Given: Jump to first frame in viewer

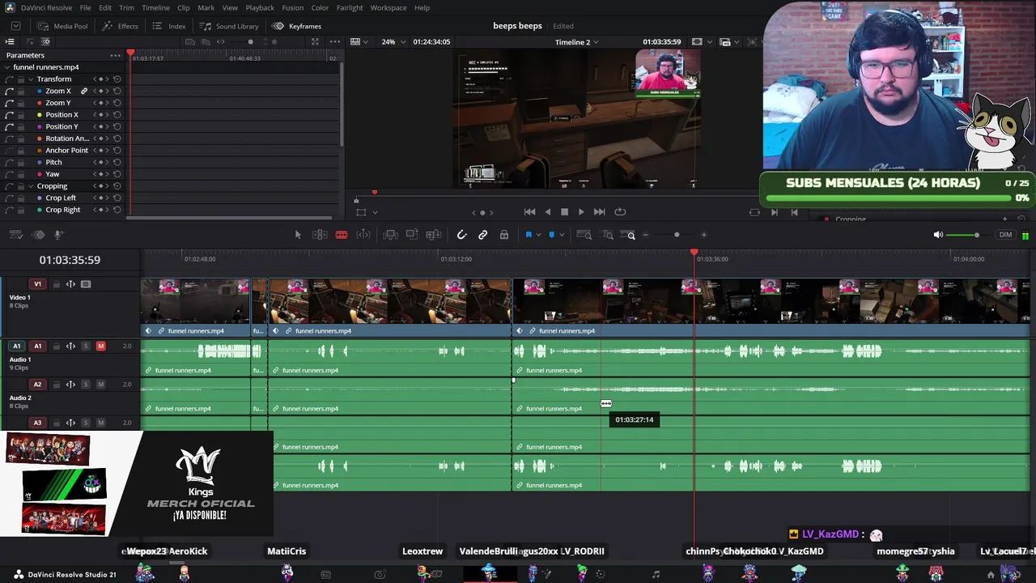Looking at the screenshot, I should 529,212.
